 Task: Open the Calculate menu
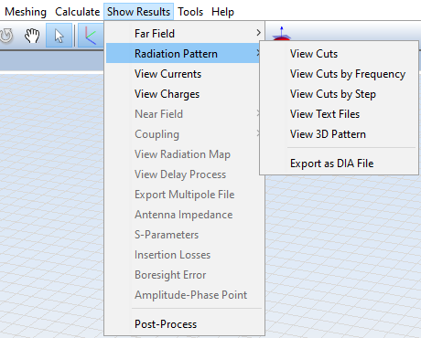tap(77, 12)
